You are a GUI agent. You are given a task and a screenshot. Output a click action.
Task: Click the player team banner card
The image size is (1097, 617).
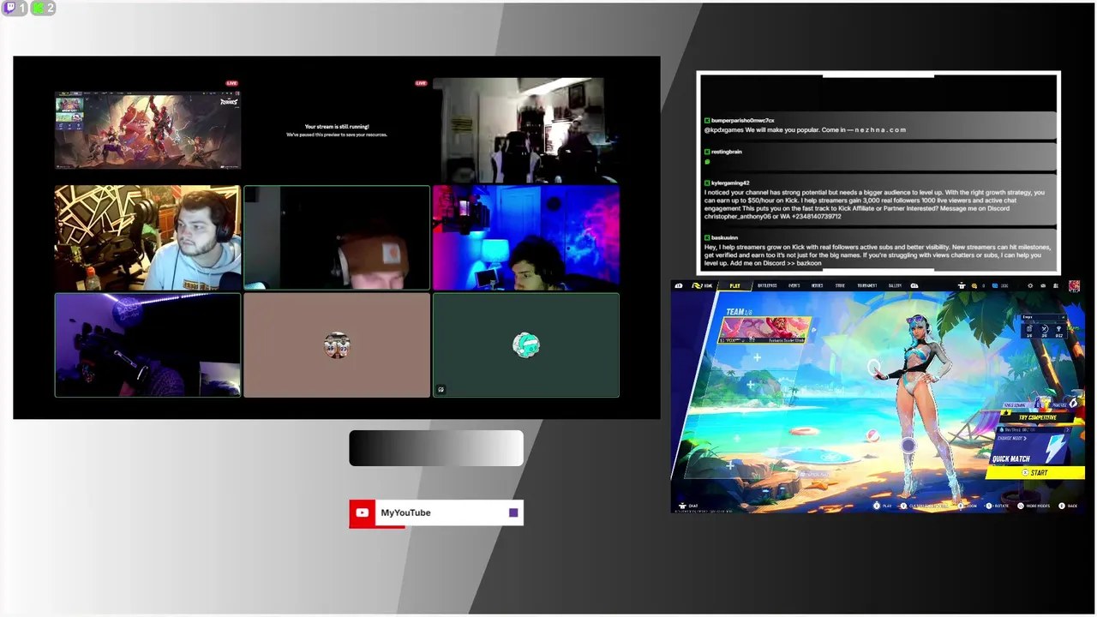765,330
